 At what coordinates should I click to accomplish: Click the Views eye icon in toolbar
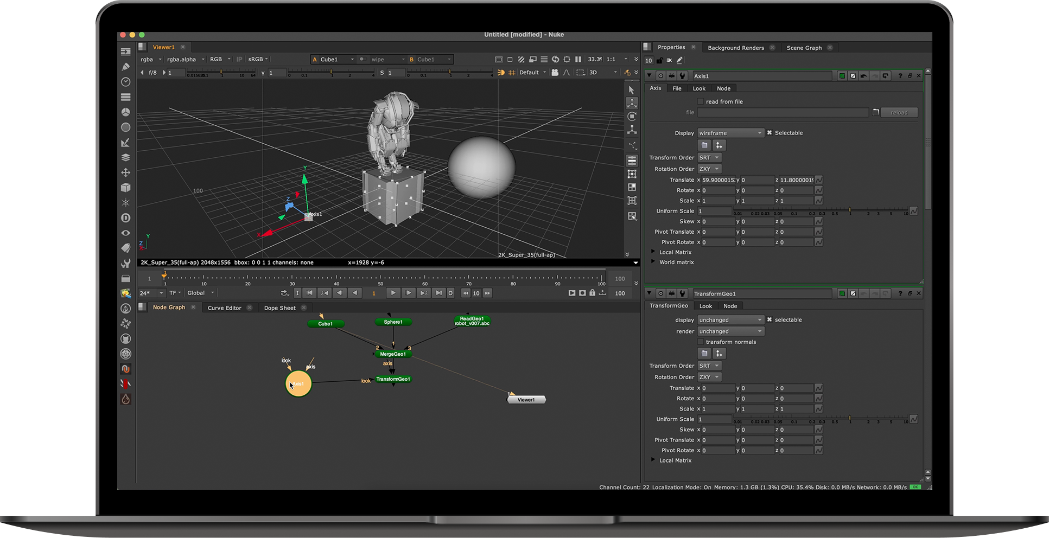pyautogui.click(x=125, y=233)
